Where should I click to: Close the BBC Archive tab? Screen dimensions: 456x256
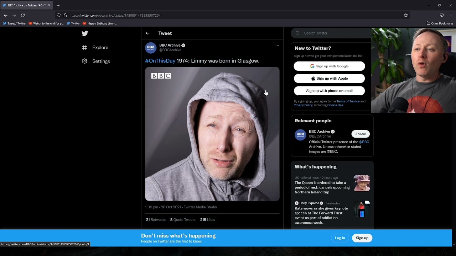49,5
